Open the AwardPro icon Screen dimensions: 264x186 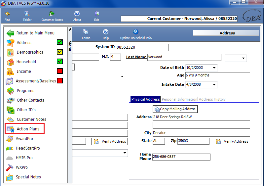pyautogui.click(x=10, y=139)
